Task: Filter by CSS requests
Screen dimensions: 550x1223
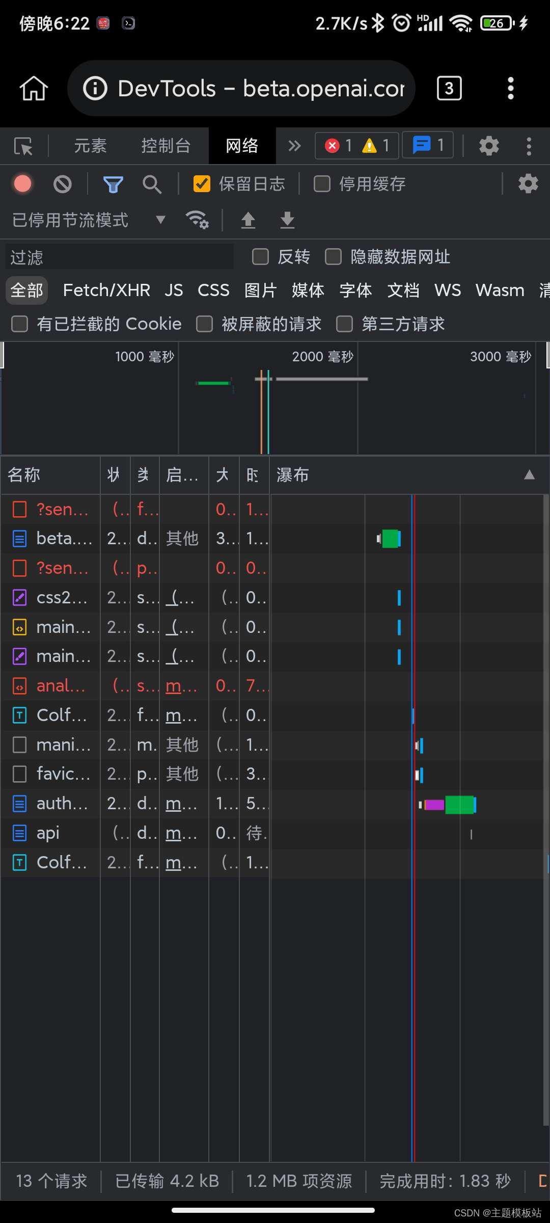Action: tap(213, 290)
